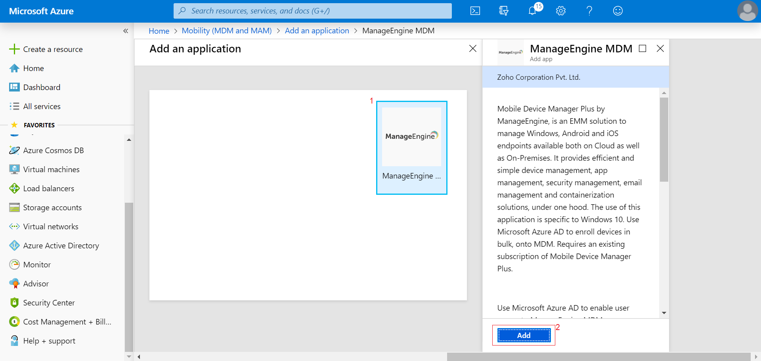The image size is (761, 361).
Task: Select the ManageEngine application tile
Action: pos(412,148)
